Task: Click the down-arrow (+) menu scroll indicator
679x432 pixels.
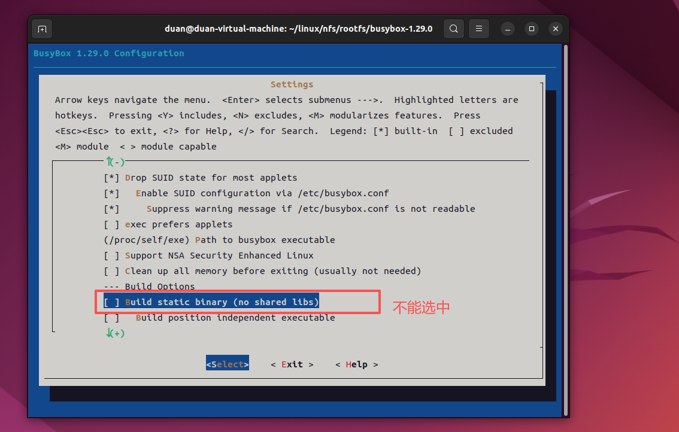Action: (x=115, y=333)
